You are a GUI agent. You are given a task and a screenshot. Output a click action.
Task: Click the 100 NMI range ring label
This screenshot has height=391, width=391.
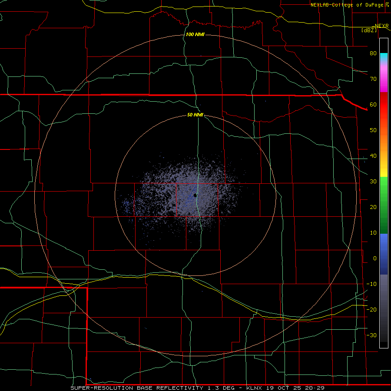point(195,34)
